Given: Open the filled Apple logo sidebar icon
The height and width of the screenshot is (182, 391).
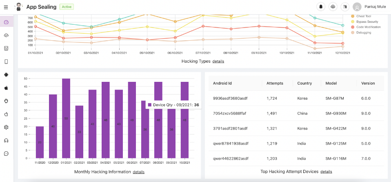Looking at the screenshot, I should 6,88.
